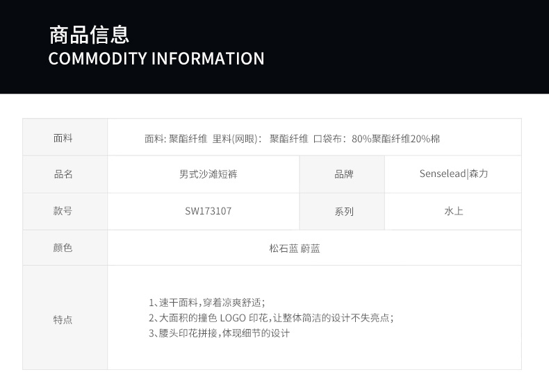The image size is (549, 379).
Task: Click the series value 水上
Action: (x=454, y=211)
